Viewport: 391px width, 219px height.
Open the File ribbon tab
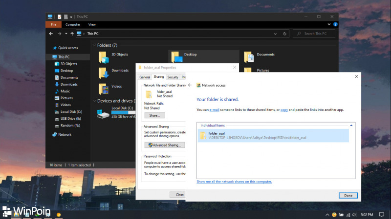click(x=53, y=24)
